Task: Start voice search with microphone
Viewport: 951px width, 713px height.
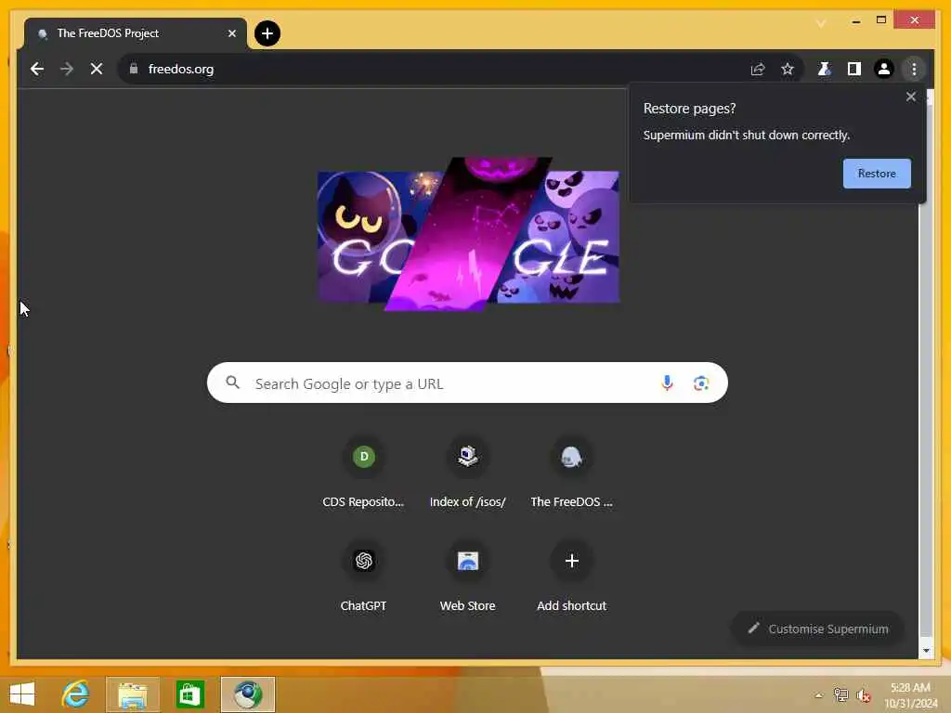Action: pos(667,382)
